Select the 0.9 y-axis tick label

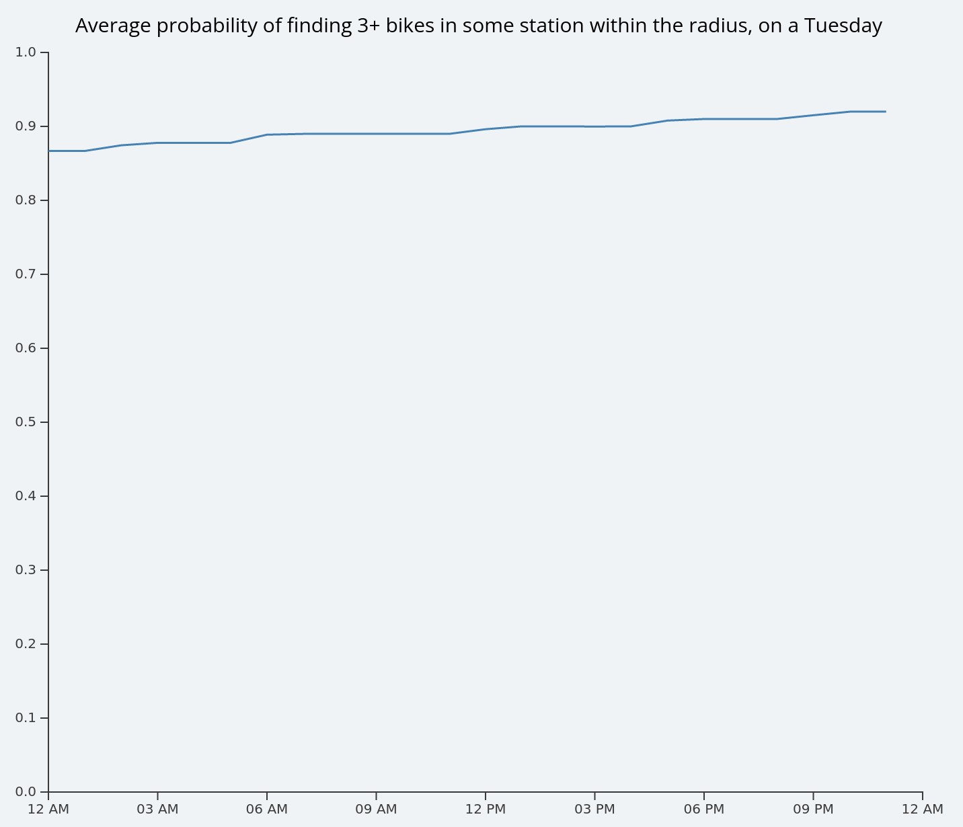click(25, 126)
